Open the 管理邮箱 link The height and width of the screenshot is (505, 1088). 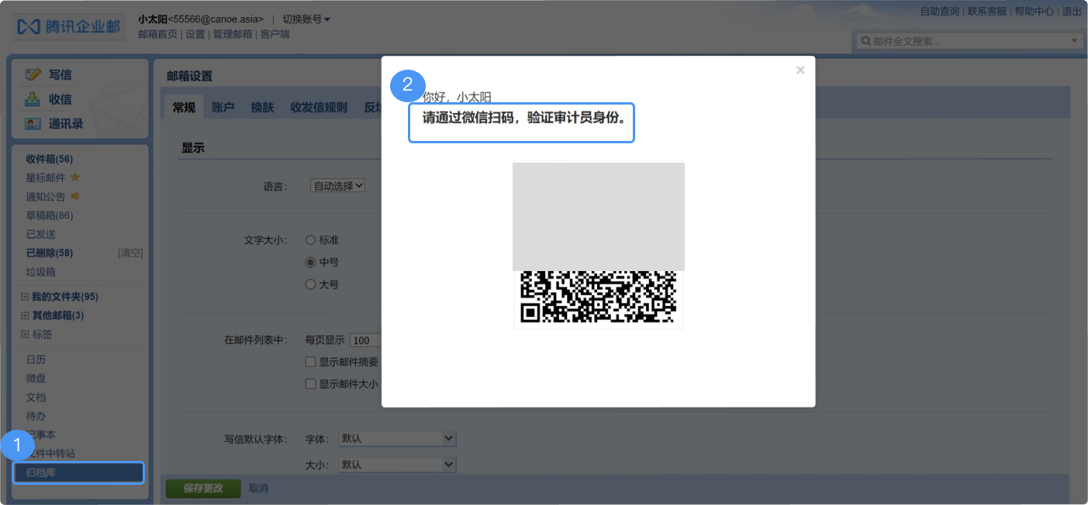coord(233,34)
